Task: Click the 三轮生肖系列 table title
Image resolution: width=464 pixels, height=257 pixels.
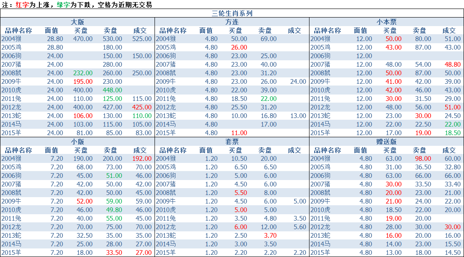Action: point(232,13)
